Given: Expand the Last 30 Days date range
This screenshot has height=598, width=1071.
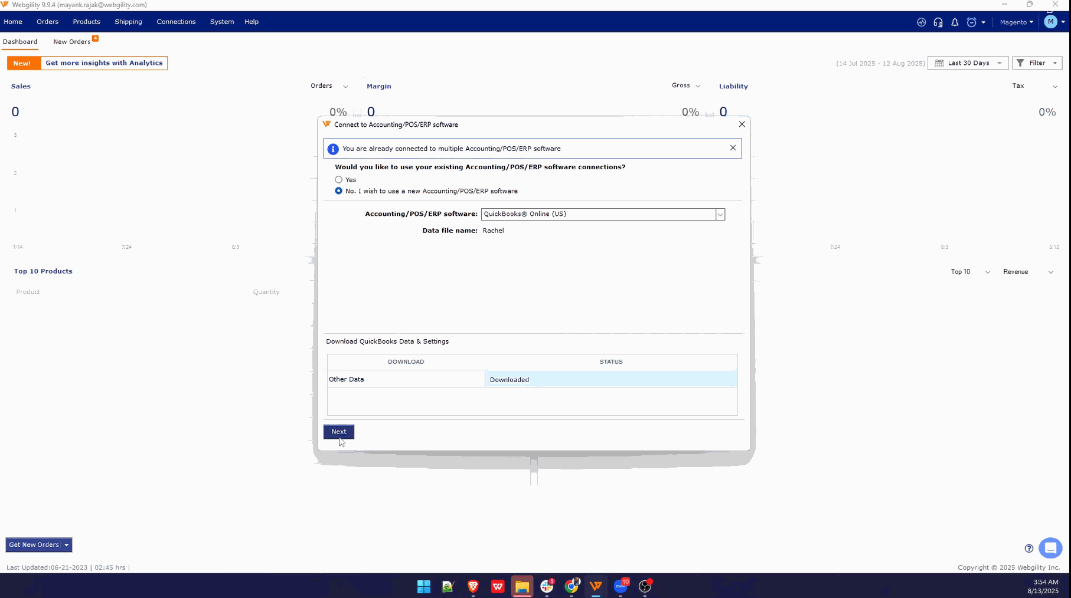Looking at the screenshot, I should [968, 63].
